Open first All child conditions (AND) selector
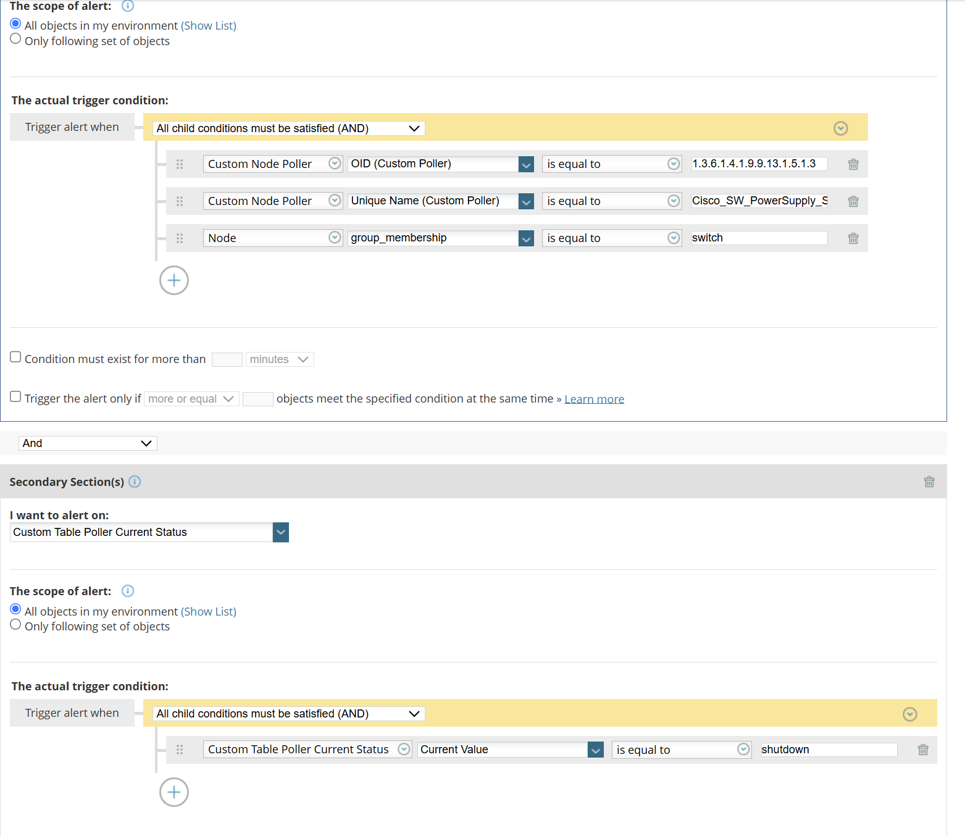This screenshot has height=836, width=965. pyautogui.click(x=288, y=128)
